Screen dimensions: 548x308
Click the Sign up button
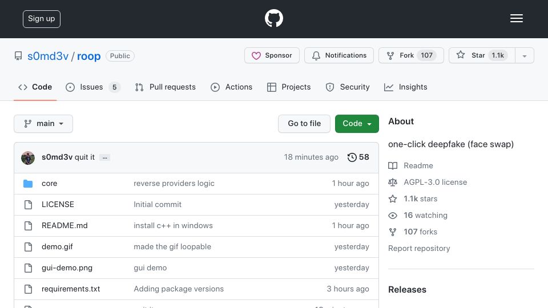tap(42, 19)
